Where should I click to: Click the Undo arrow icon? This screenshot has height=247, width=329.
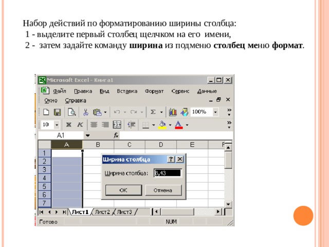click(117, 112)
